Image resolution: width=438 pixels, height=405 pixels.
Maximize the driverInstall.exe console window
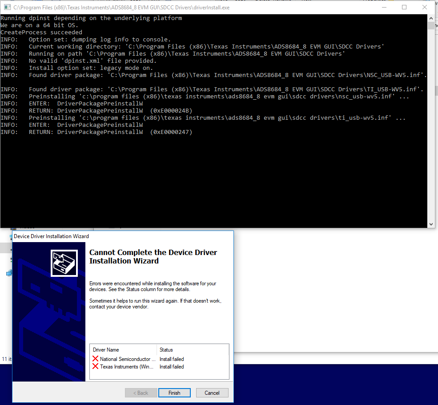(x=404, y=7)
